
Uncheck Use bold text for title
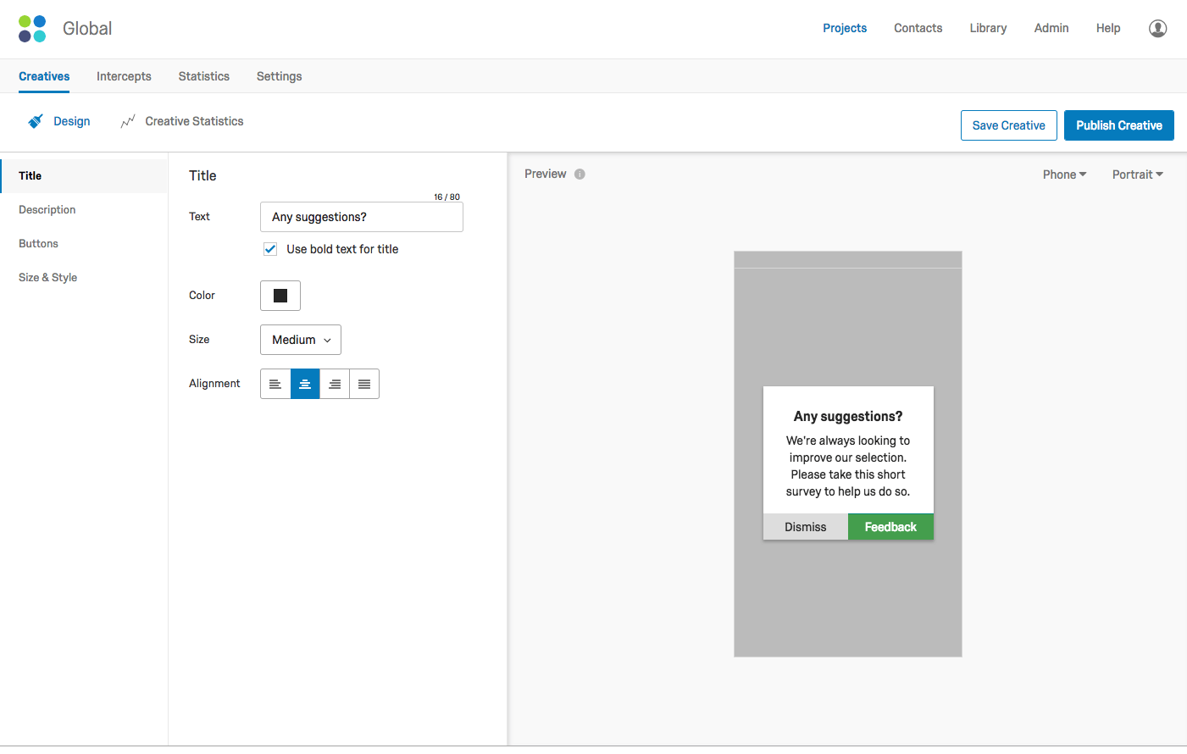270,249
